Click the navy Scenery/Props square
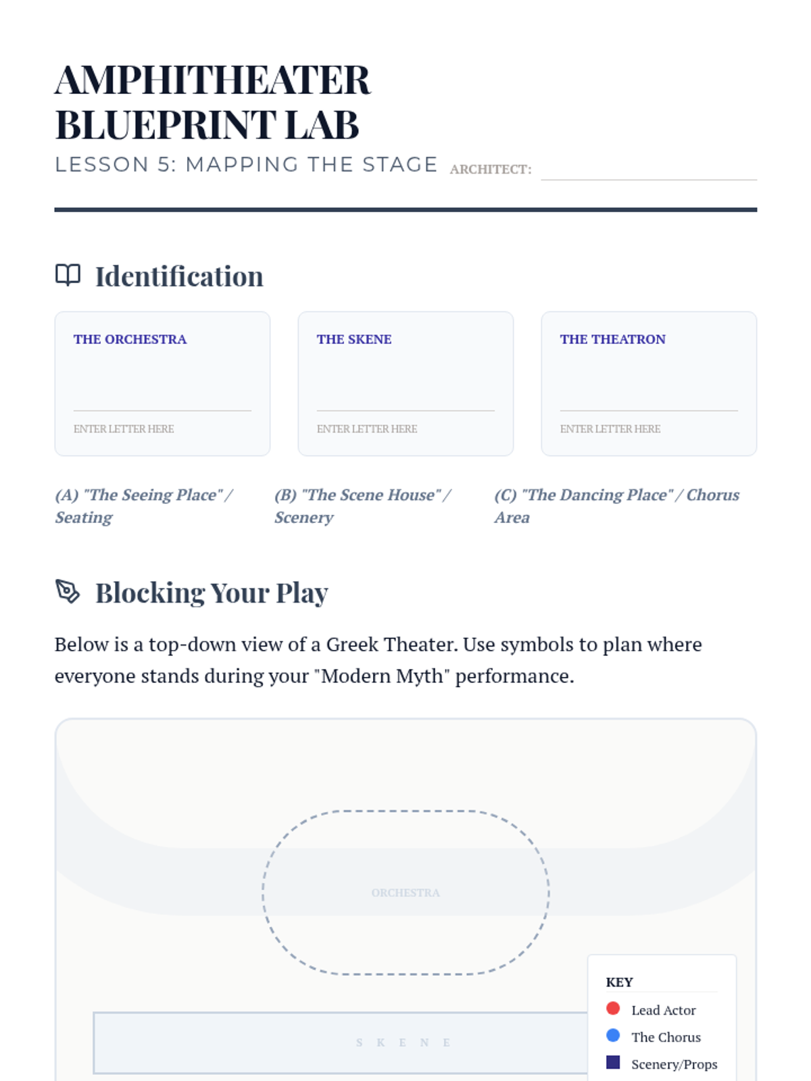This screenshot has height=1081, width=811. (613, 1063)
